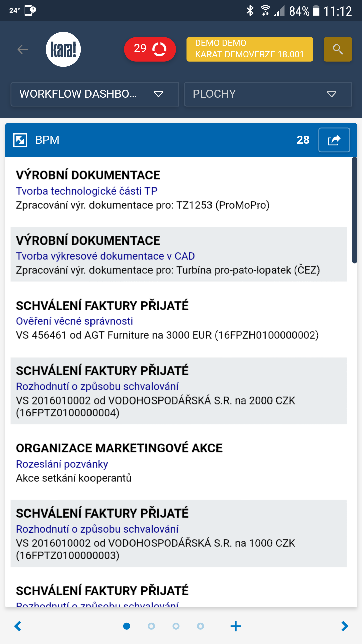
Task: Select the first page indicator dot
Action: click(127, 626)
